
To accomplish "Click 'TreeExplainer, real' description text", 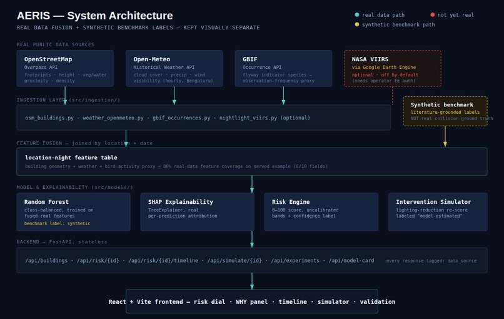I will click(x=173, y=210).
